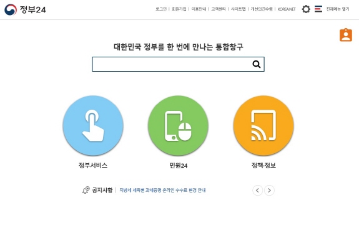The height and width of the screenshot is (248, 359).
Task: Click the 정부24 logo
Action: (25, 9)
